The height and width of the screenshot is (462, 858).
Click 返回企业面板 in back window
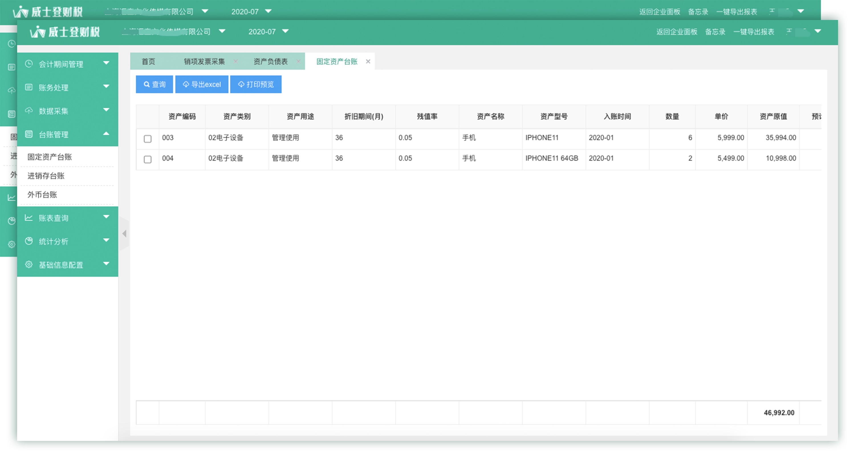pyautogui.click(x=660, y=12)
